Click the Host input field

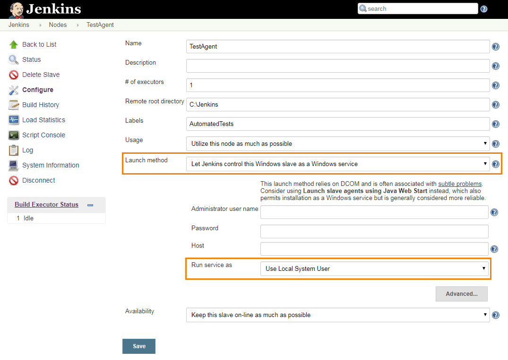pos(374,249)
